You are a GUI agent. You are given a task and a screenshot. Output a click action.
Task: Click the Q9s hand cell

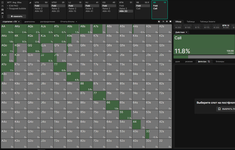(73, 48)
